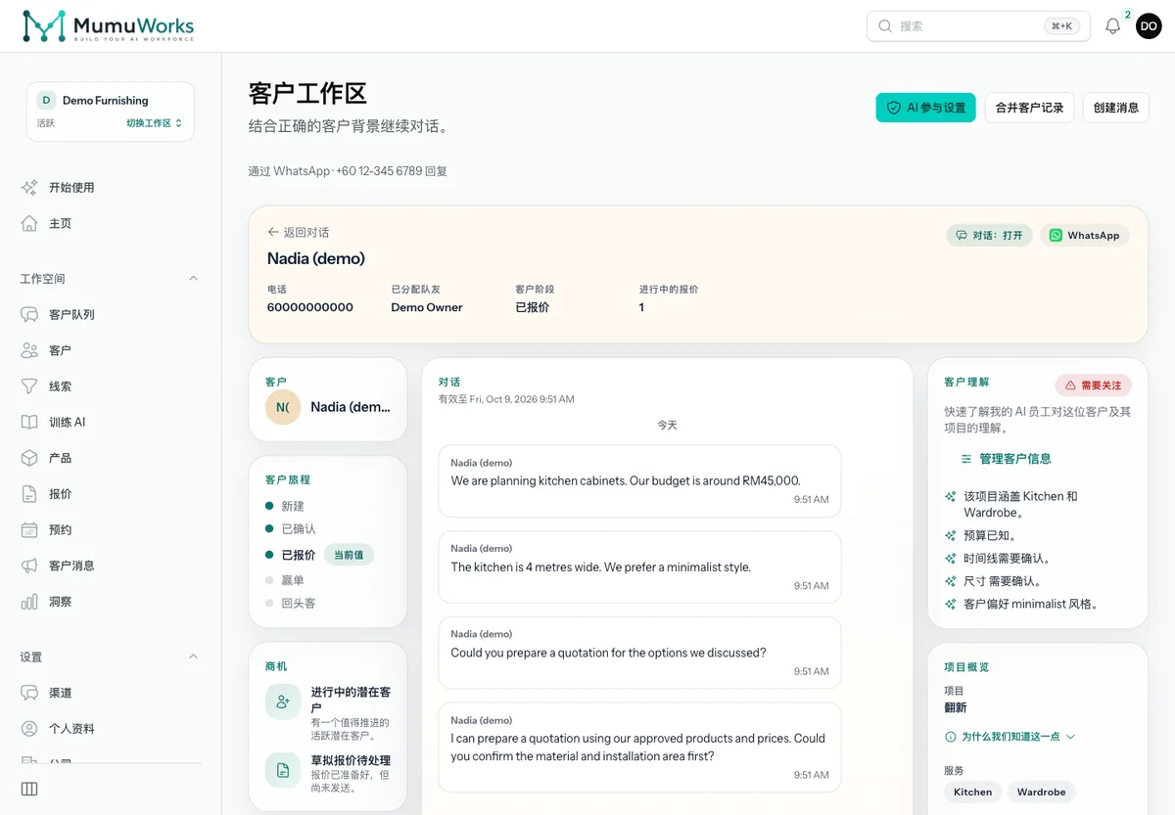Focus the 搜索 search field
The image size is (1175, 815).
pos(978,26)
